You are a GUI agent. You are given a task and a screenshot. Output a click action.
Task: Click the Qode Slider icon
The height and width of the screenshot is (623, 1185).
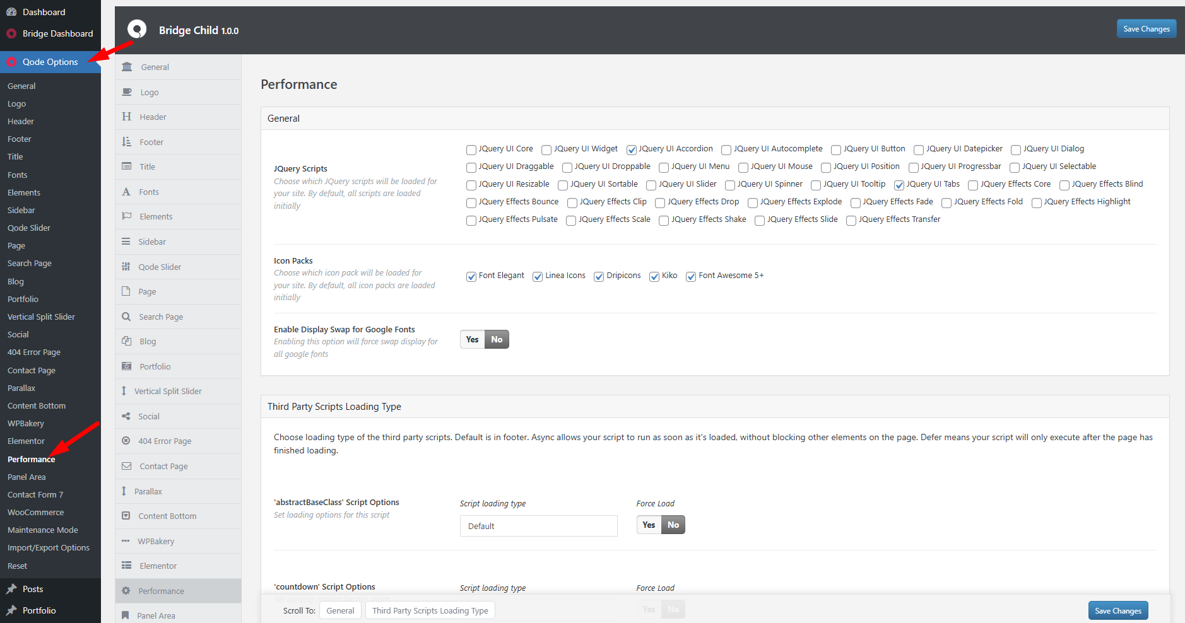pos(126,267)
